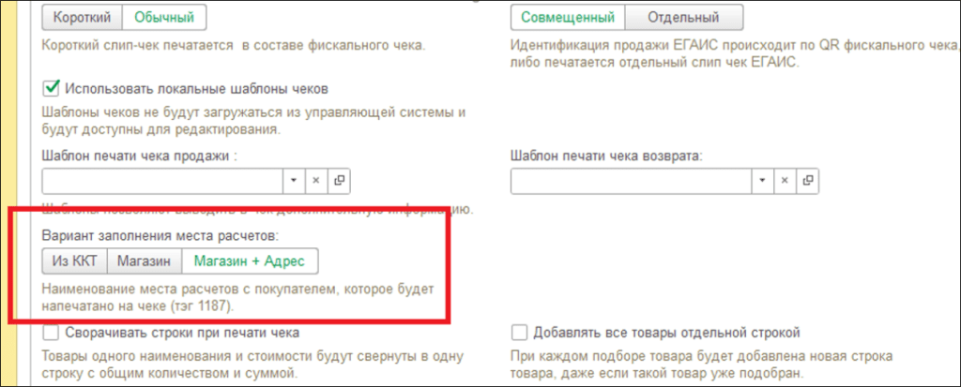
Task: Open the selected sale receipt template form
Action: (338, 180)
